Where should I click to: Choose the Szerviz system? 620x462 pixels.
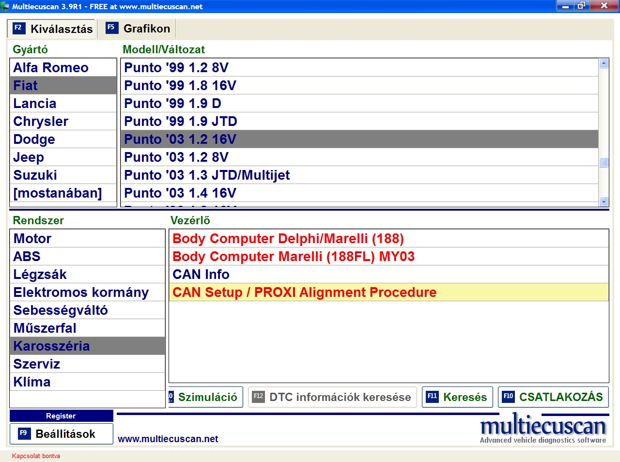pyautogui.click(x=88, y=364)
